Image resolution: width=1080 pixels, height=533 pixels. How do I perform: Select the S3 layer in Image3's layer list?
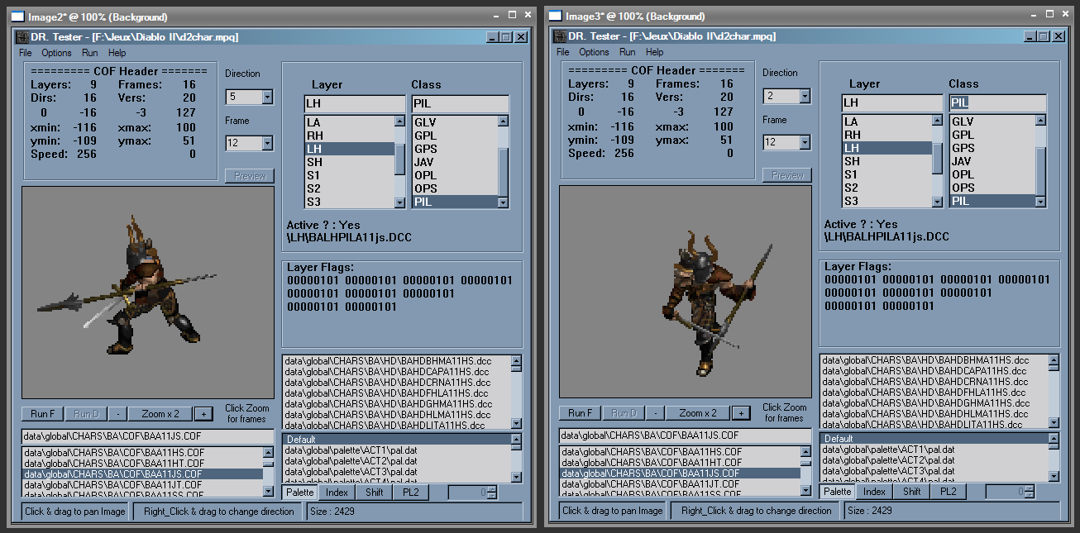(x=886, y=201)
